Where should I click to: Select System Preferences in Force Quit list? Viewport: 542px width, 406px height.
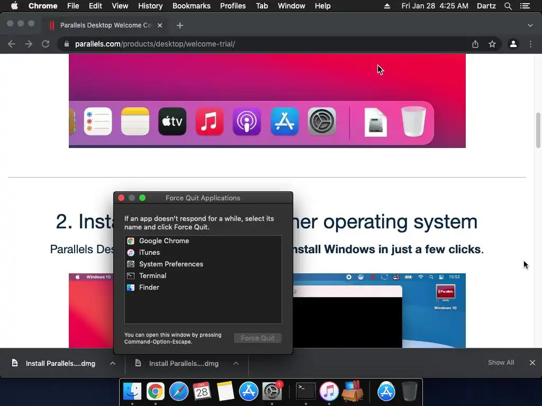point(203,264)
